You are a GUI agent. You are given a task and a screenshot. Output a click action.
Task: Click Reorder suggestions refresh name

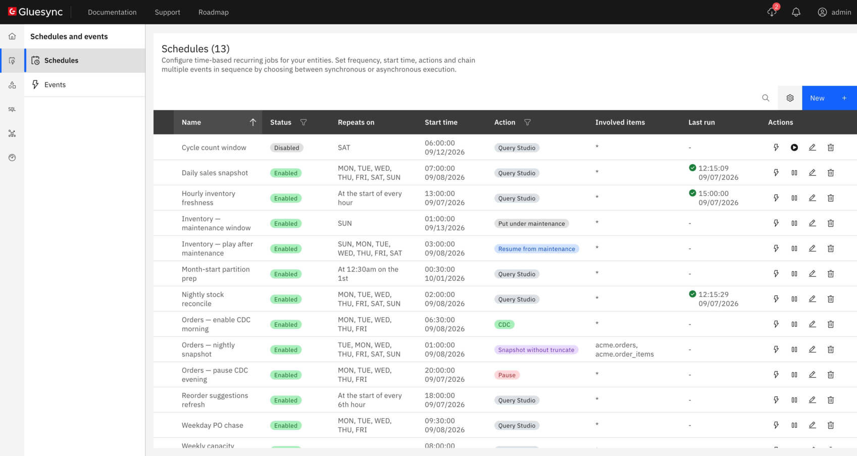click(215, 400)
